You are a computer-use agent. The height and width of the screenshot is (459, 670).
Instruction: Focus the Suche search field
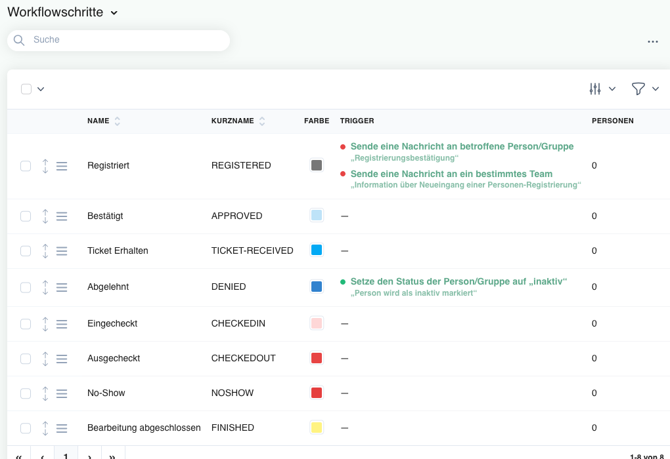pos(118,41)
